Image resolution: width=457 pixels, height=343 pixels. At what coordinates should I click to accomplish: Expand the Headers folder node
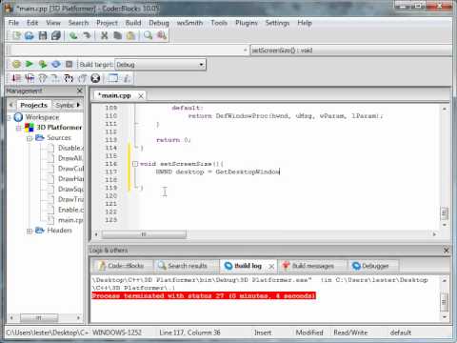(x=30, y=231)
